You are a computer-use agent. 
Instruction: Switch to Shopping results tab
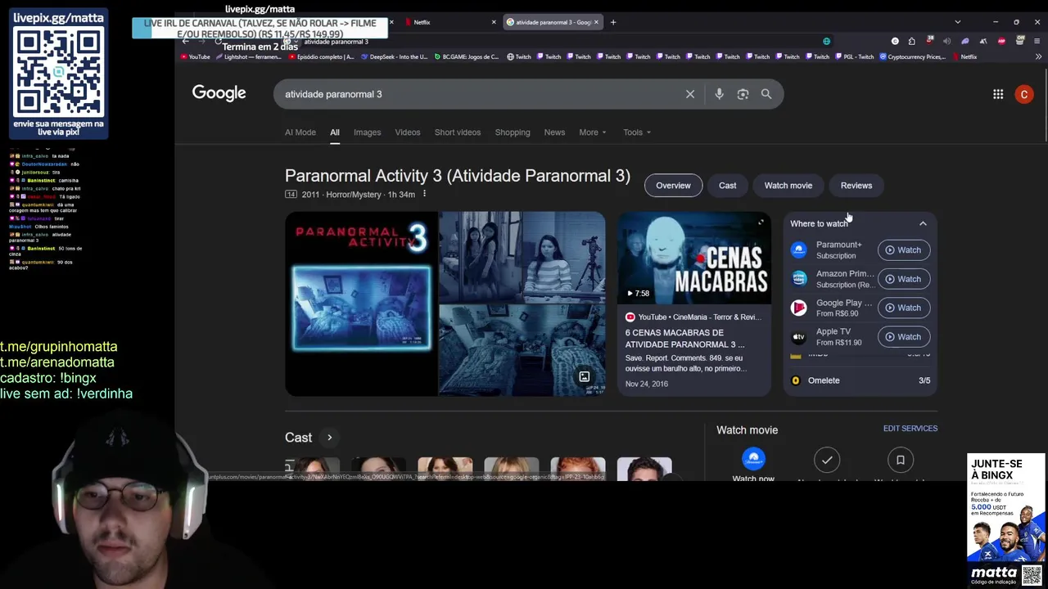coord(513,133)
